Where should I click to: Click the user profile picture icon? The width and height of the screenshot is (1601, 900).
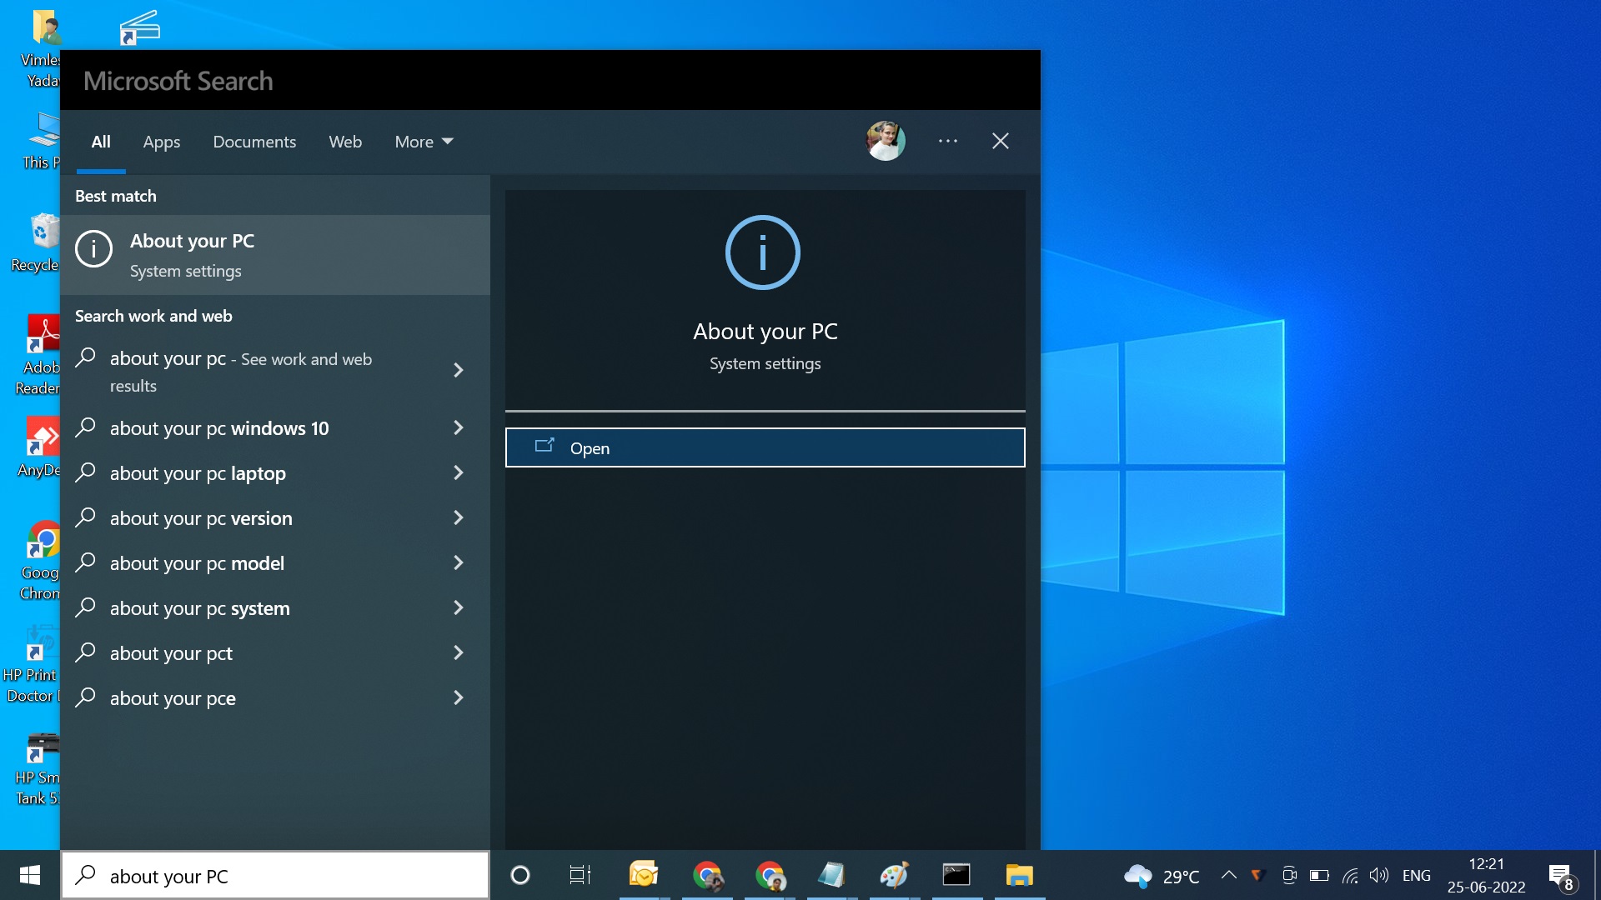pos(885,141)
